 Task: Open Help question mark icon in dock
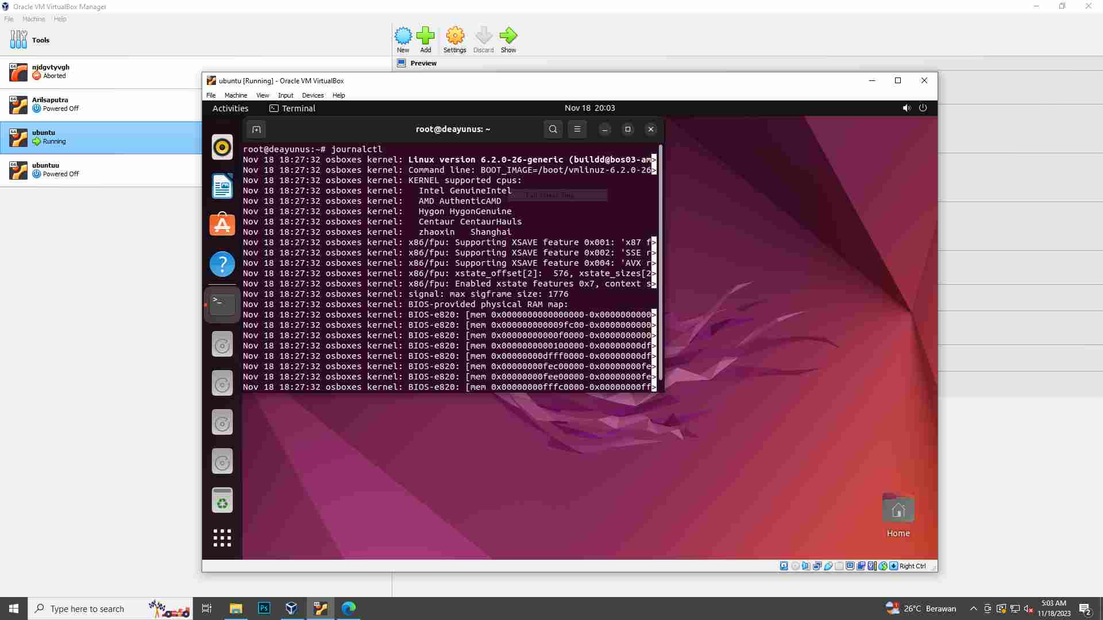[x=222, y=264]
